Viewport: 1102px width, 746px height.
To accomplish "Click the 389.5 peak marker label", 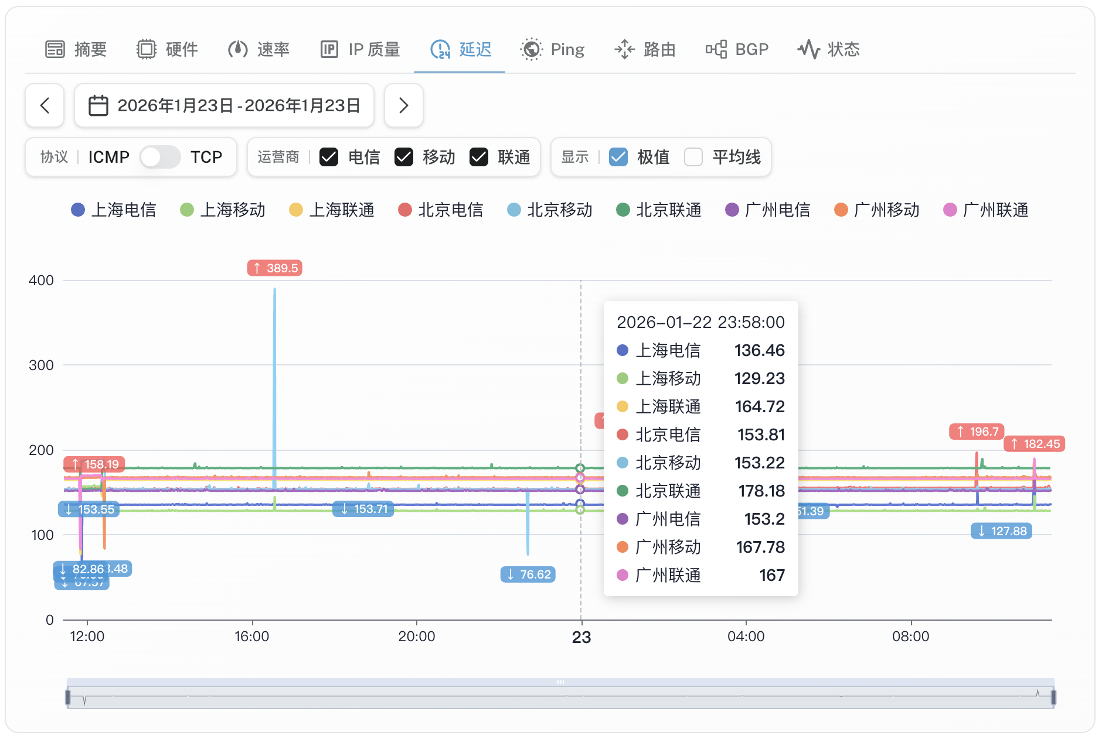I will point(274,268).
